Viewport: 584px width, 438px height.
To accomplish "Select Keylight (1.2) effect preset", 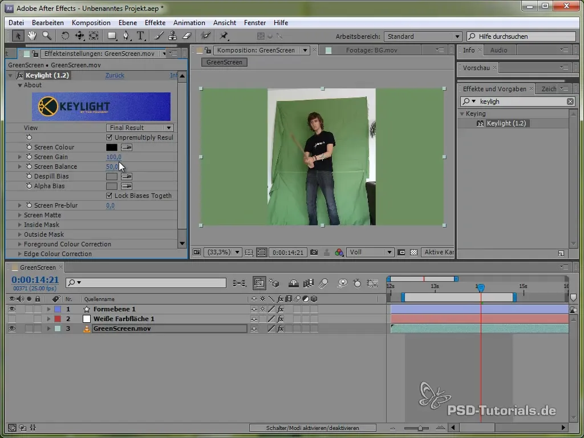I will [x=506, y=123].
